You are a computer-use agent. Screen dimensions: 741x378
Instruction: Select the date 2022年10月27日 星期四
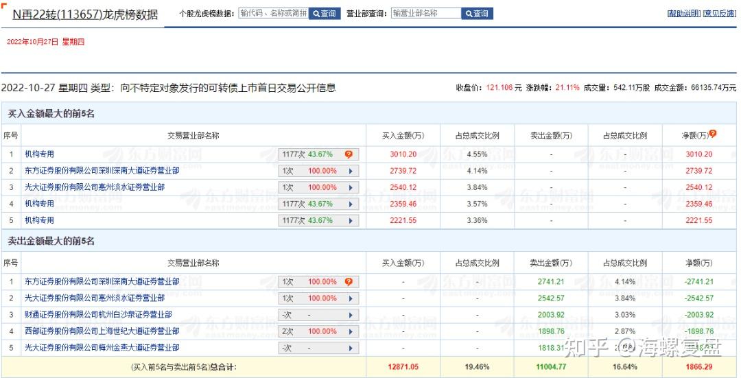coord(45,42)
